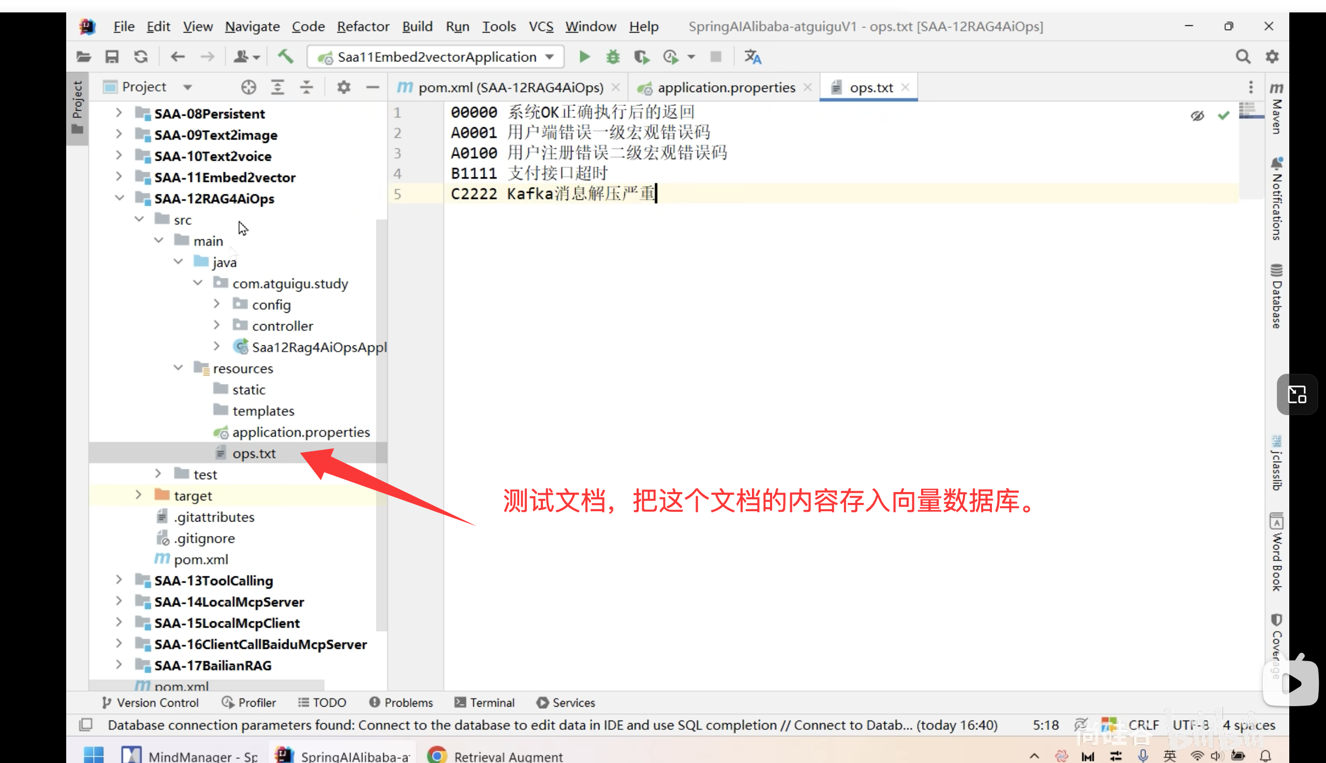This screenshot has height=763, width=1326.
Task: Start debugging with the bug icon
Action: pyautogui.click(x=613, y=56)
